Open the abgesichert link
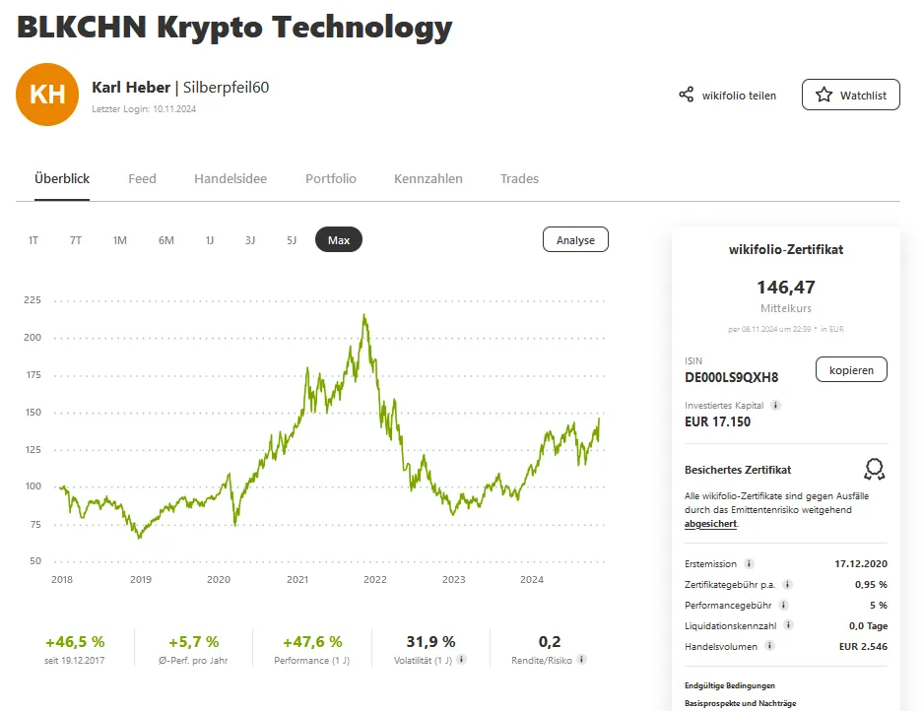Image resolution: width=923 pixels, height=711 pixels. 710,524
